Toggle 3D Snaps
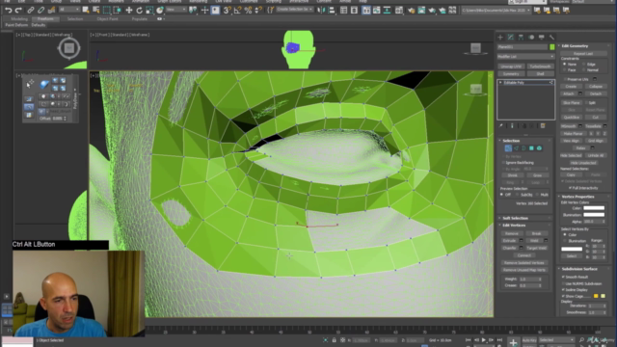Image resolution: width=617 pixels, height=347 pixels. click(x=227, y=11)
